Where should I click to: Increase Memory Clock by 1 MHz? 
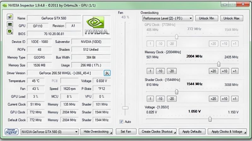coord(235,71)
